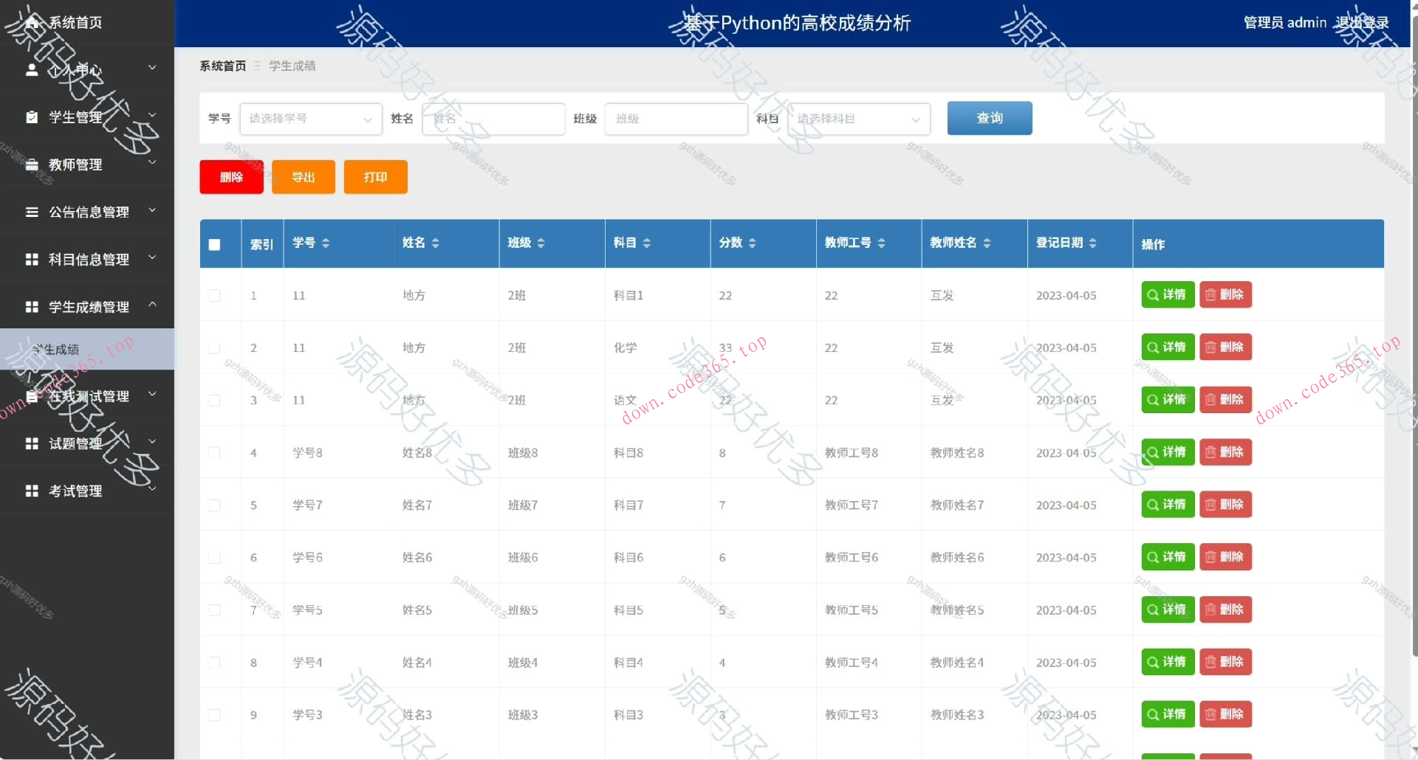Click the 个人中心 user icon
This screenshot has height=760, width=1418.
tap(32, 69)
